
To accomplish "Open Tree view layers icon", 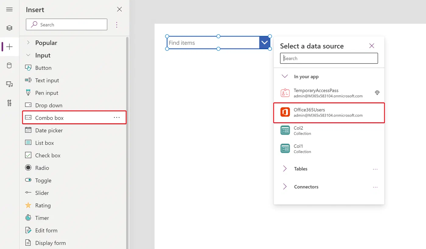I will point(9,28).
